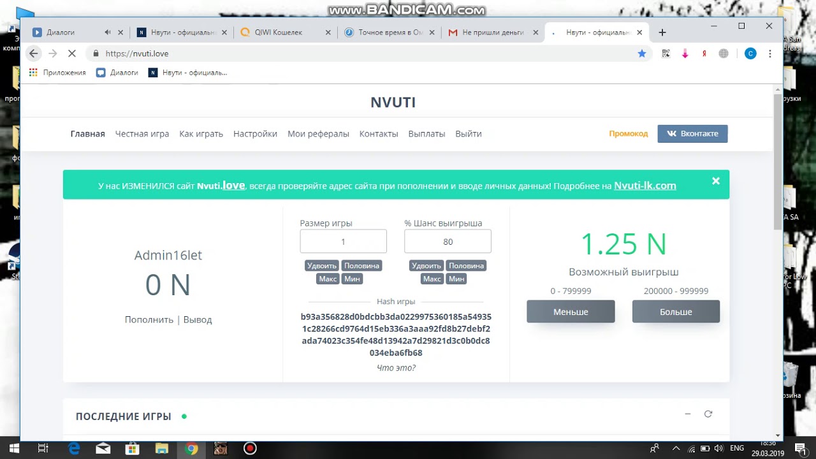Click Половина under Шанс выигрыша
The height and width of the screenshot is (459, 816).
[x=466, y=266]
